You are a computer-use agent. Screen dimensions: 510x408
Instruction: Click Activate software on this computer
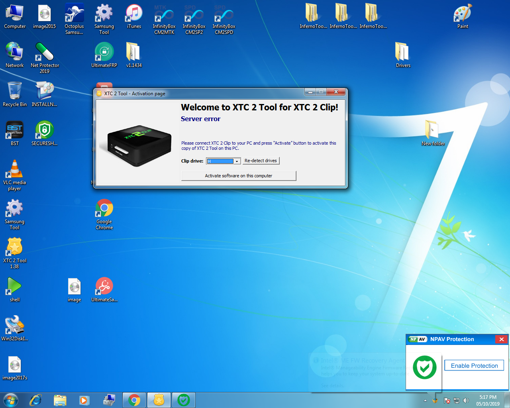239,176
